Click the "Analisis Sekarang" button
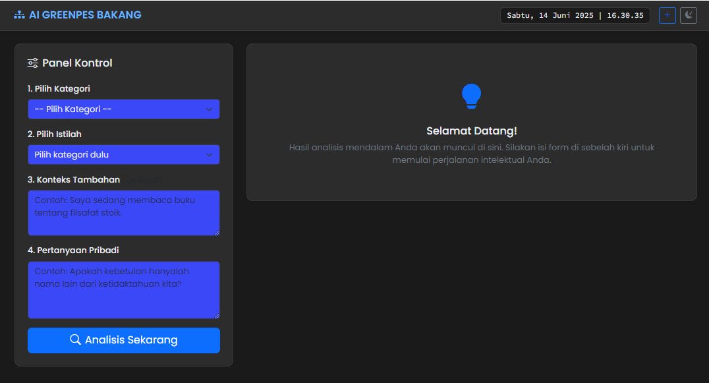Image resolution: width=709 pixels, height=383 pixels. coord(124,340)
